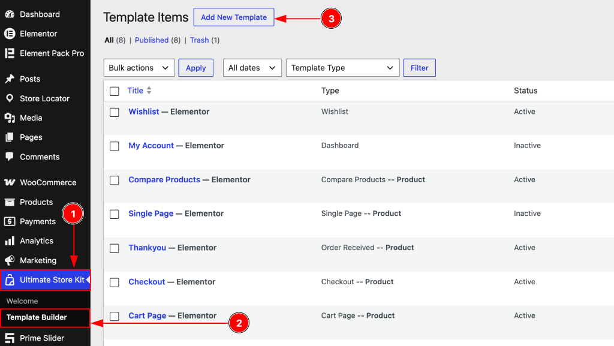Show All templates filter link

point(109,40)
